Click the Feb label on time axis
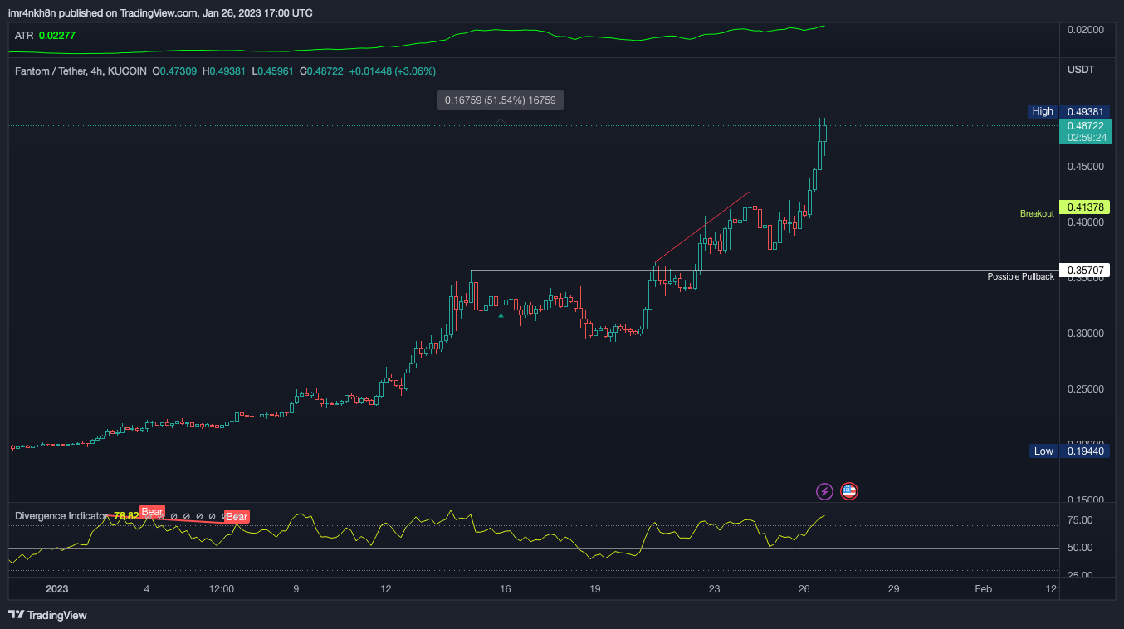 point(983,589)
